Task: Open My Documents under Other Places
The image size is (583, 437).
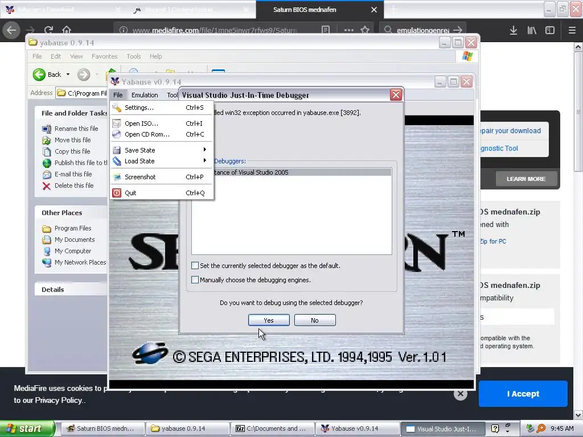Action: pyautogui.click(x=75, y=240)
